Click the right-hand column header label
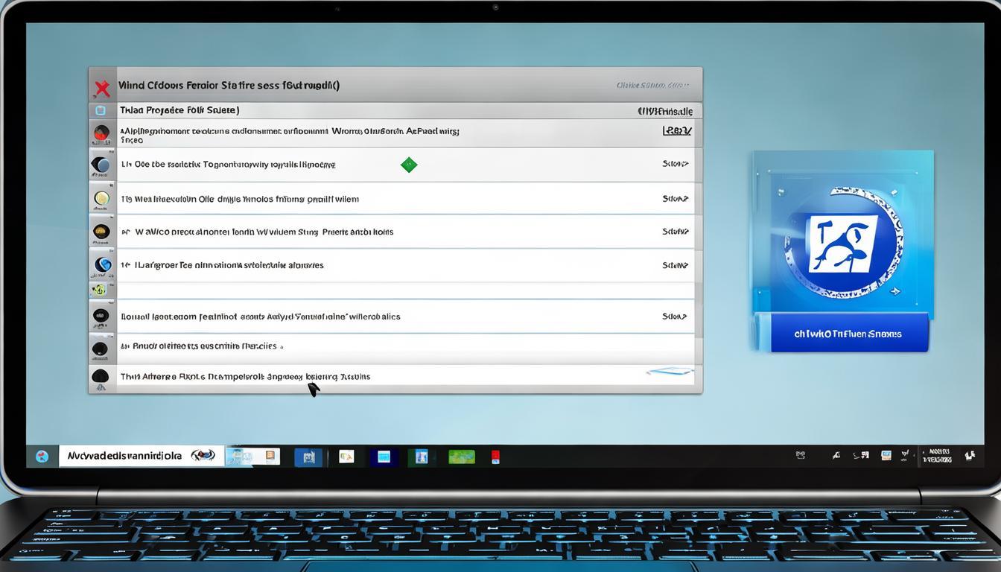1001x572 pixels. (x=665, y=111)
